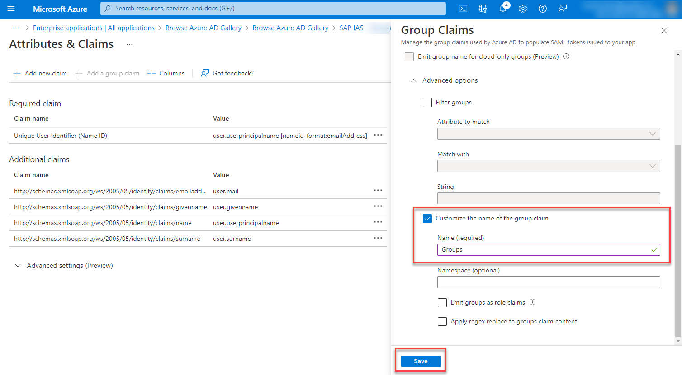Click the String input field
Image resolution: width=682 pixels, height=375 pixels.
click(x=549, y=198)
